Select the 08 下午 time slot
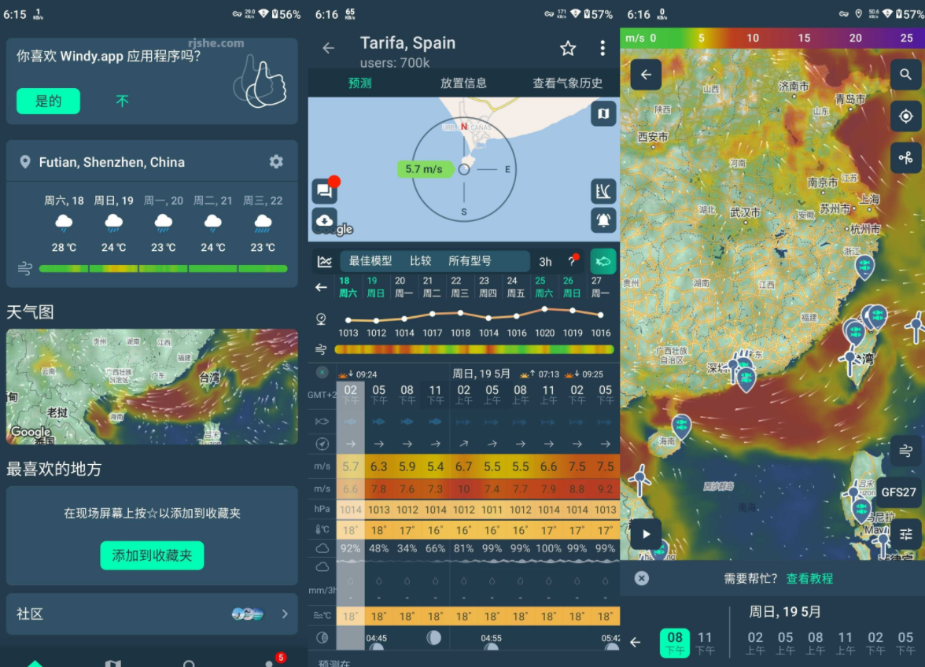 (x=674, y=643)
